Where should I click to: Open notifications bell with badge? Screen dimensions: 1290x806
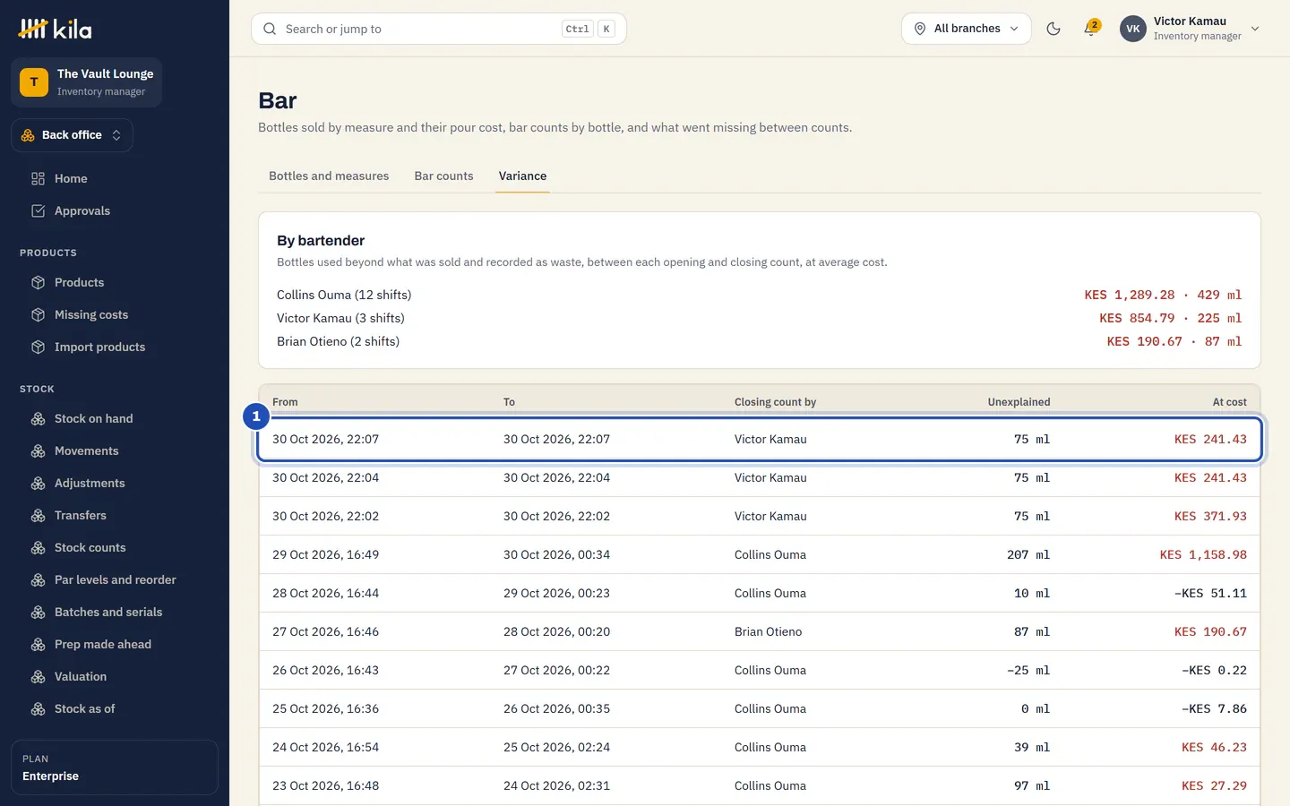tap(1090, 29)
